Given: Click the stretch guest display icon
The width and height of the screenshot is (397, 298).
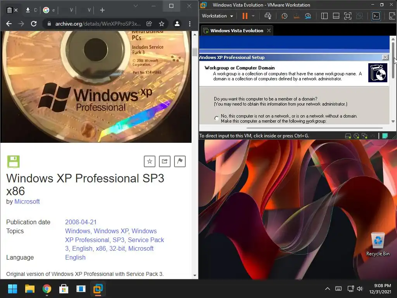Looking at the screenshot, I should point(392,16).
